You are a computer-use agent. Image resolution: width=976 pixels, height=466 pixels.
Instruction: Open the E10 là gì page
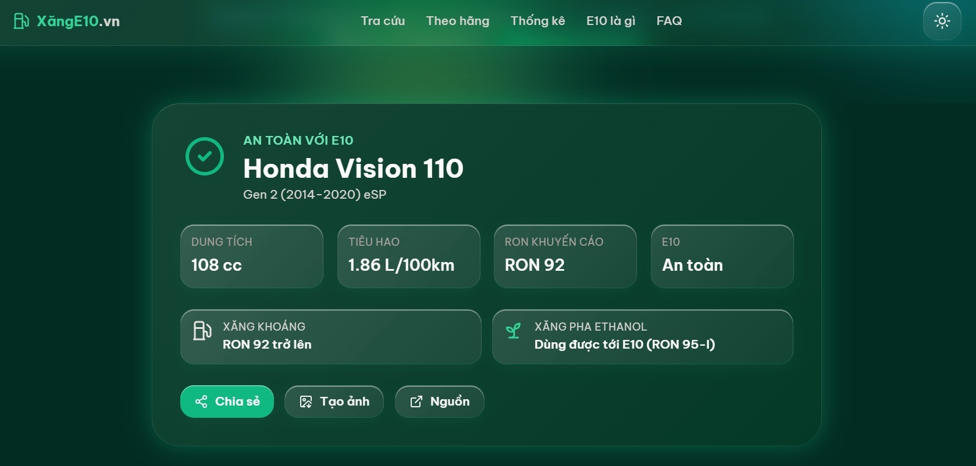point(611,21)
